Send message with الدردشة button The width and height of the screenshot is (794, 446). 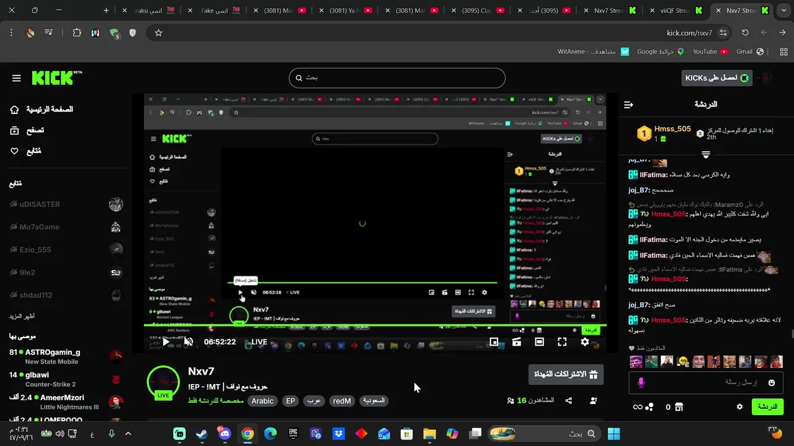click(767, 407)
